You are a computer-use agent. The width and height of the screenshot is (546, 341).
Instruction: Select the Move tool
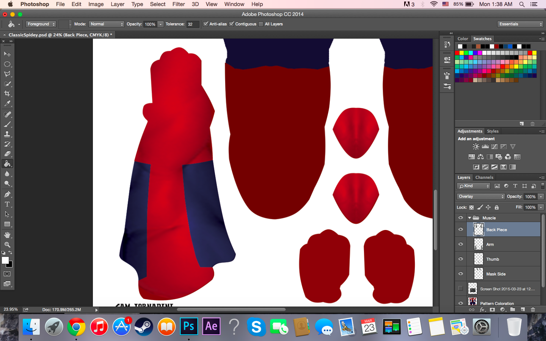coord(7,54)
